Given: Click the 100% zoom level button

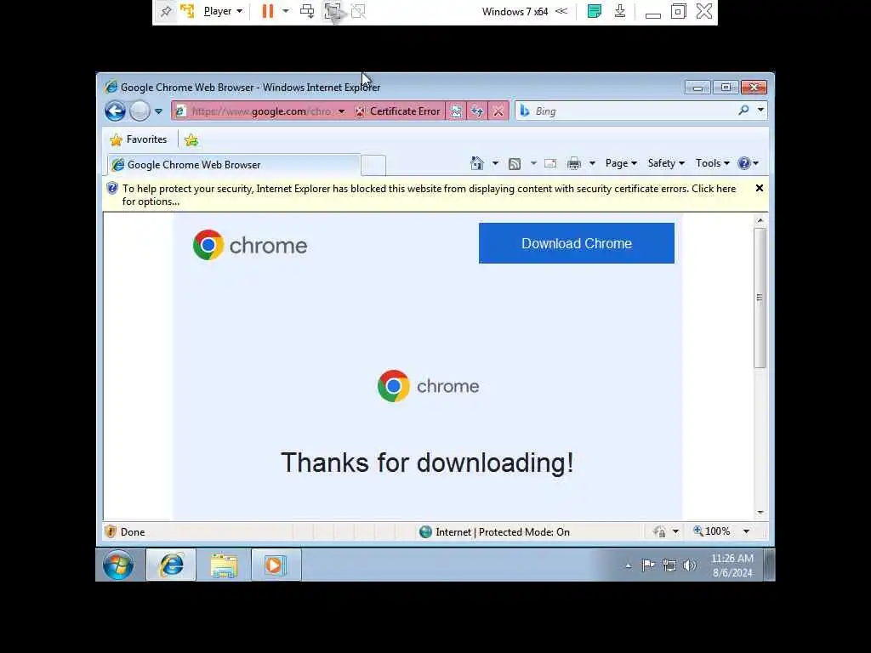Looking at the screenshot, I should [712, 531].
